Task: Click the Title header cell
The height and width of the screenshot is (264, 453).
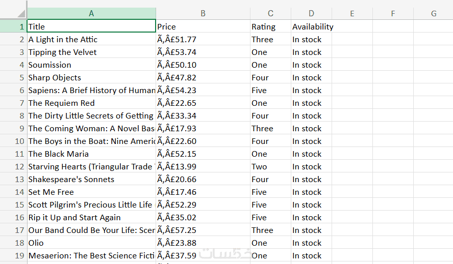Action: tap(91, 26)
